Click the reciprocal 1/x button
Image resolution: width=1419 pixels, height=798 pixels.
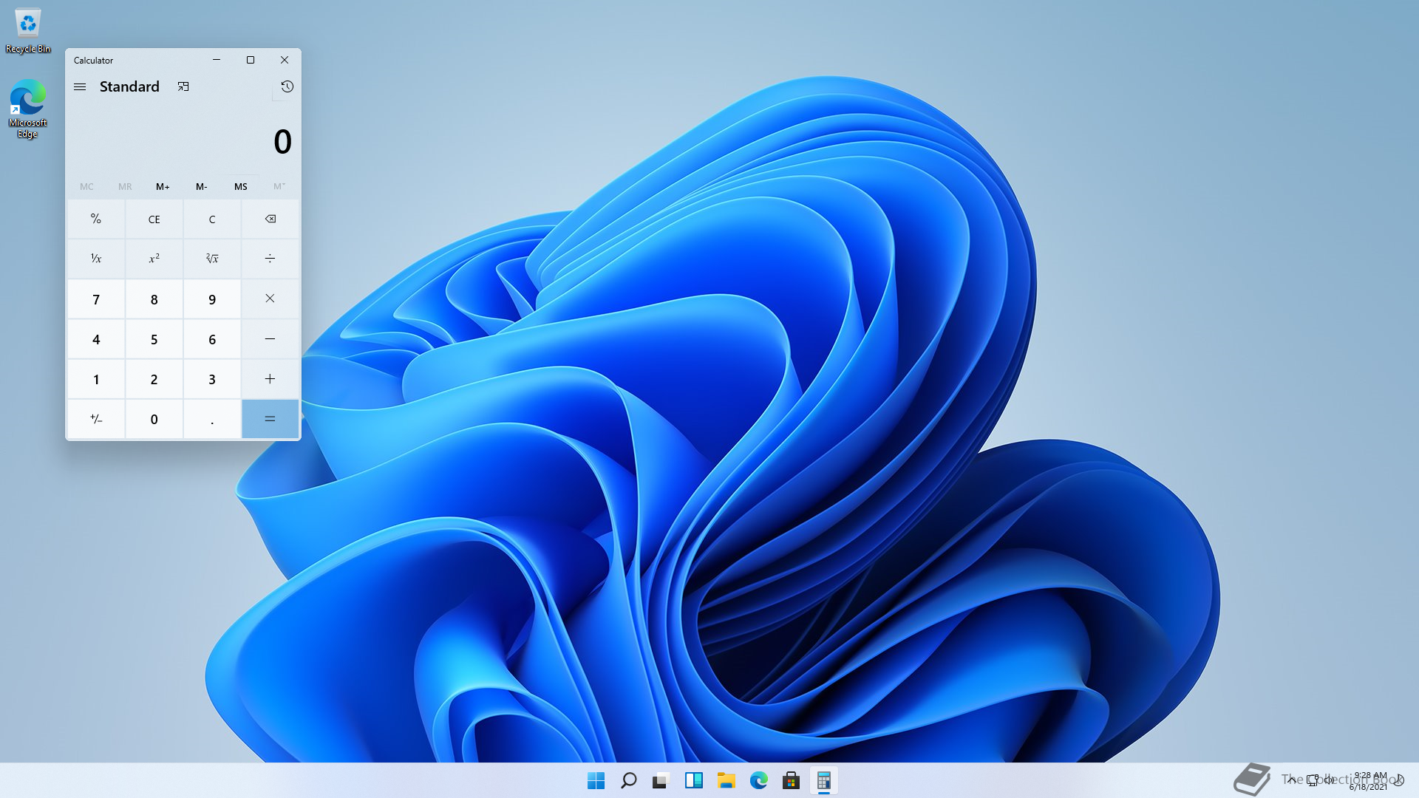coord(96,259)
